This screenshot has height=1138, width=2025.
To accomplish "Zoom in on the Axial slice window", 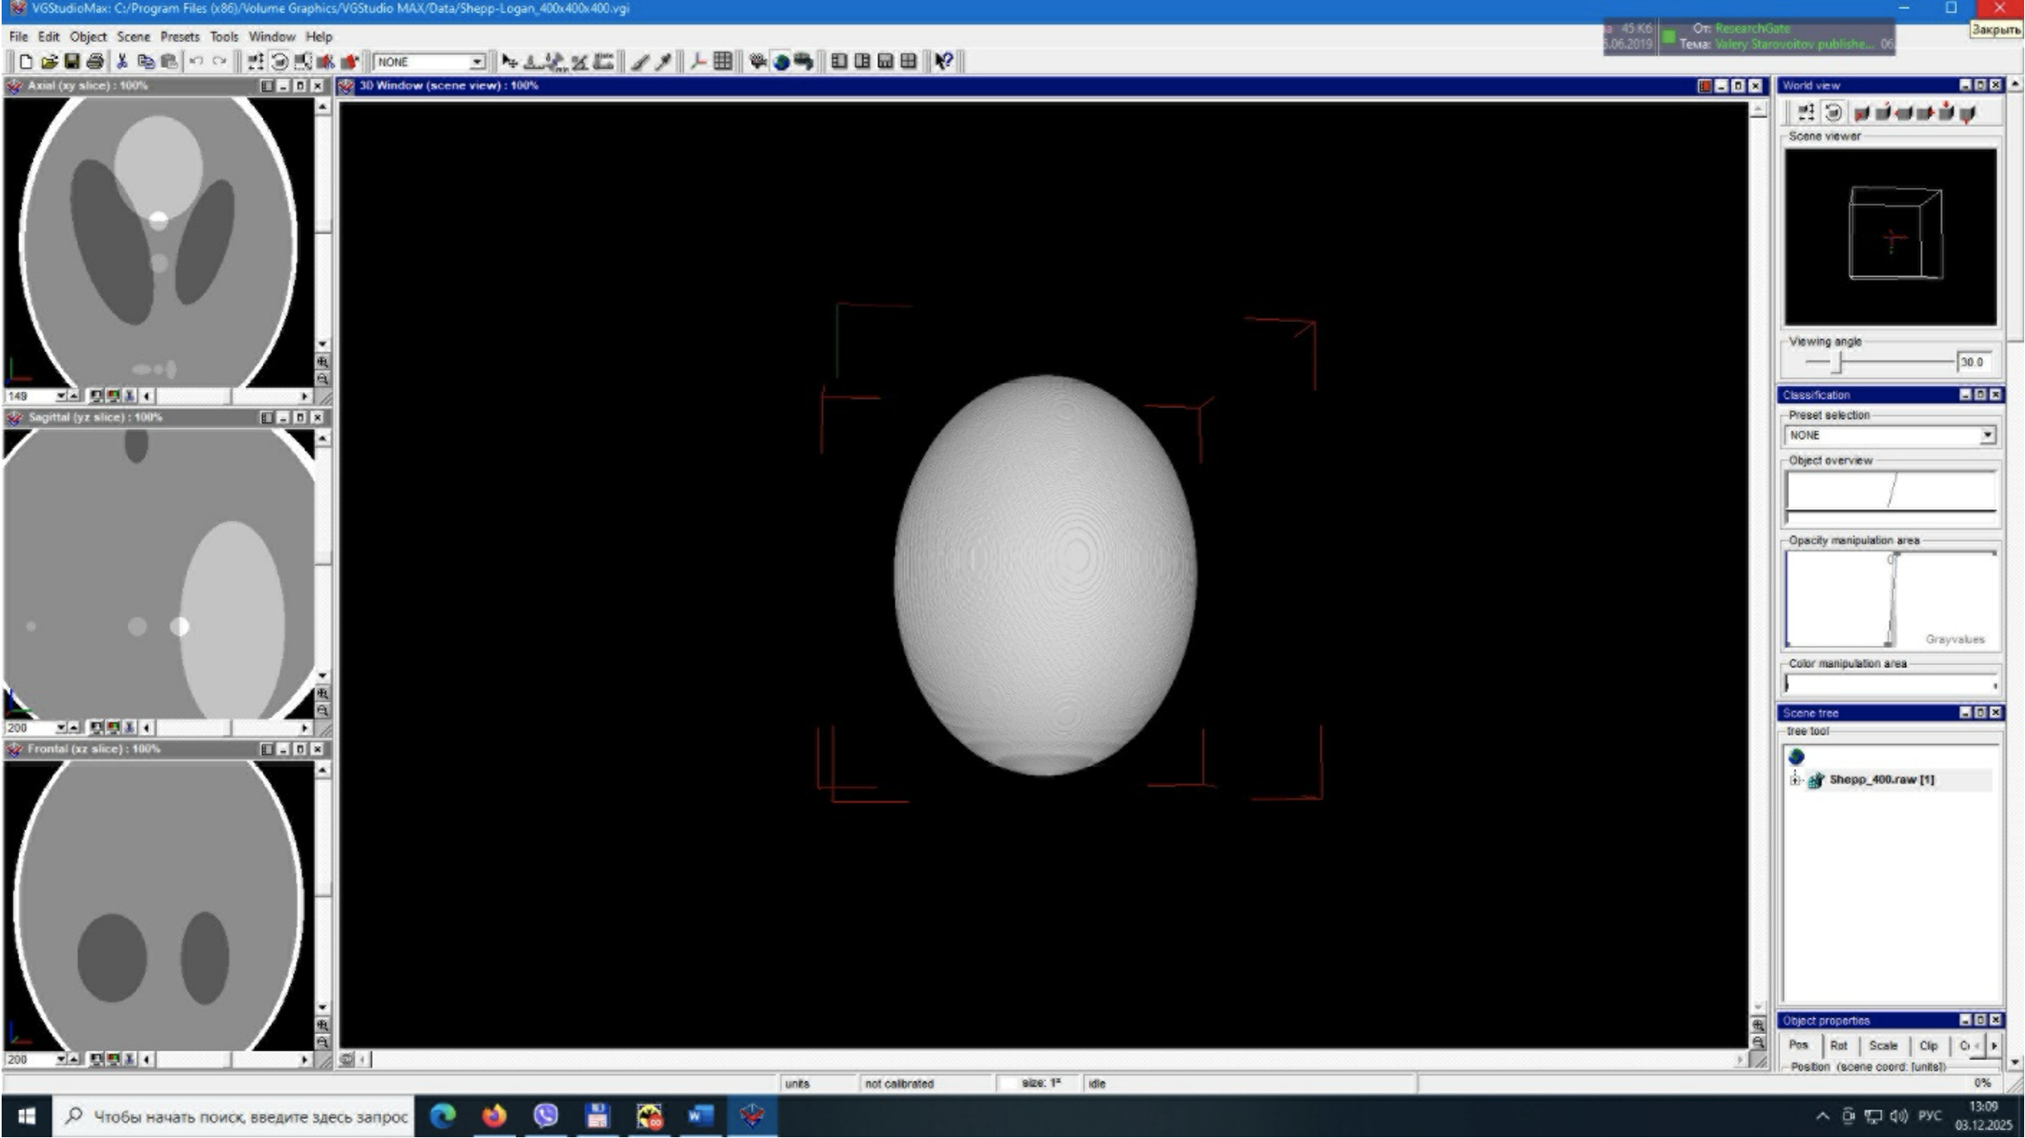I will [323, 362].
